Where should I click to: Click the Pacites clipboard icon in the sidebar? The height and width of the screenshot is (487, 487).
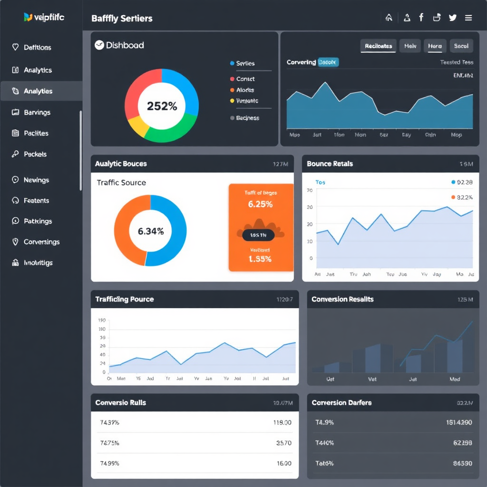point(15,133)
